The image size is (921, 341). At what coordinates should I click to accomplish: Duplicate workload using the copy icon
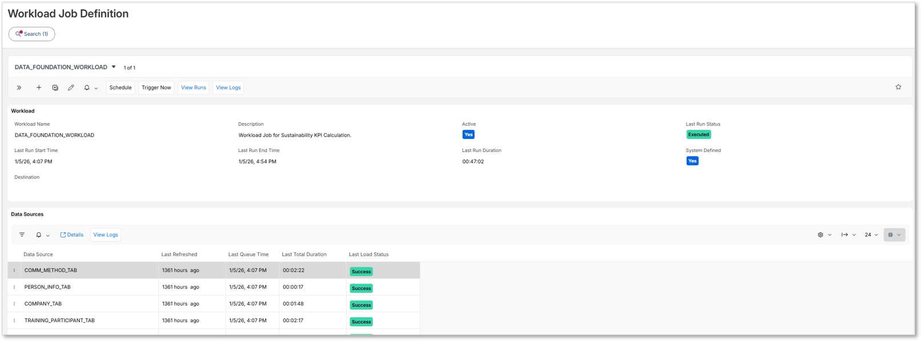pyautogui.click(x=55, y=88)
